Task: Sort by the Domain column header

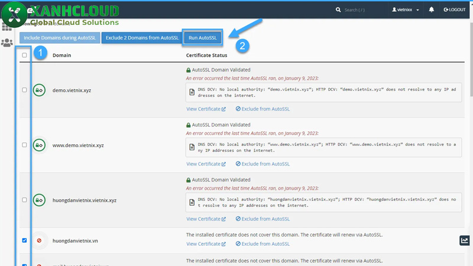Action: [x=62, y=56]
